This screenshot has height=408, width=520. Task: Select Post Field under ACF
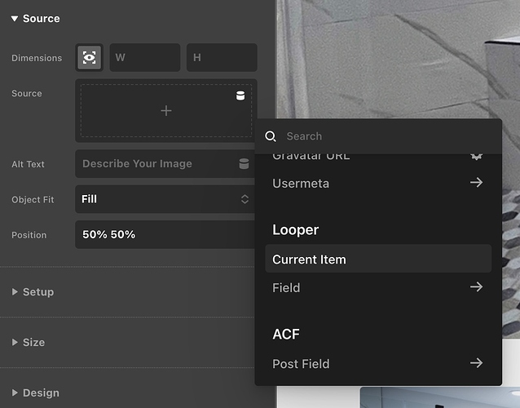302,364
